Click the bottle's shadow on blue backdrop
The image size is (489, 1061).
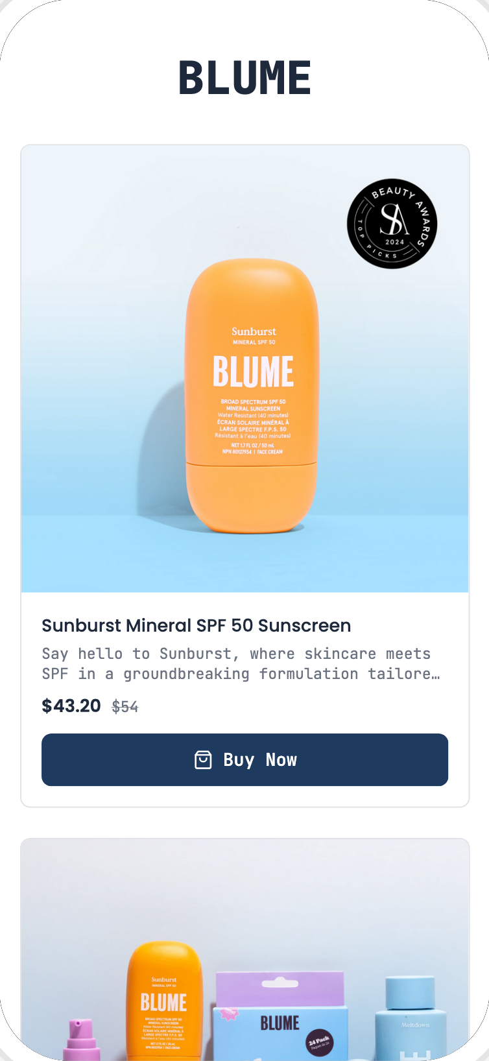point(167,428)
